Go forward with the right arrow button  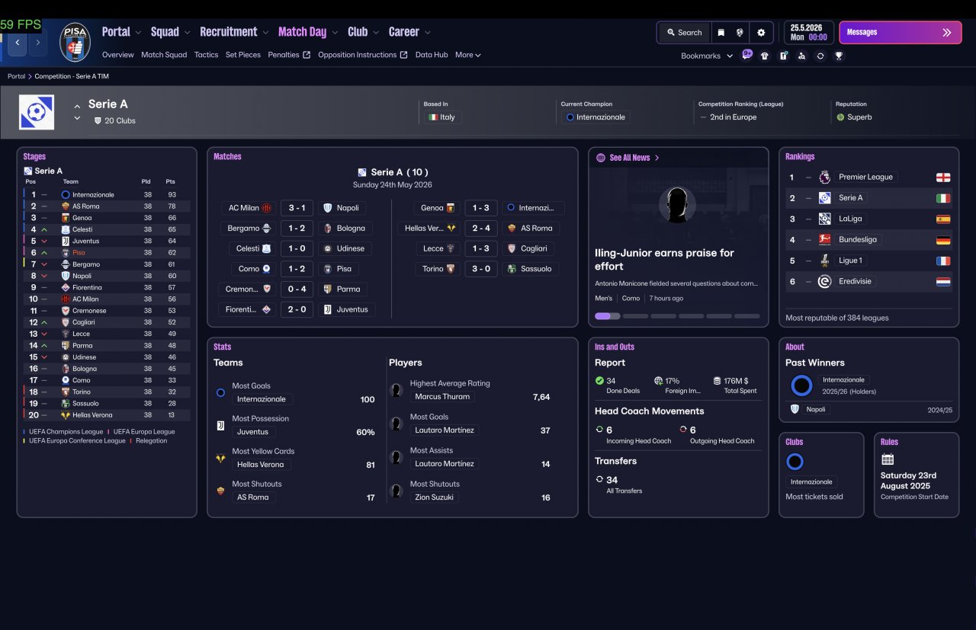pos(38,42)
